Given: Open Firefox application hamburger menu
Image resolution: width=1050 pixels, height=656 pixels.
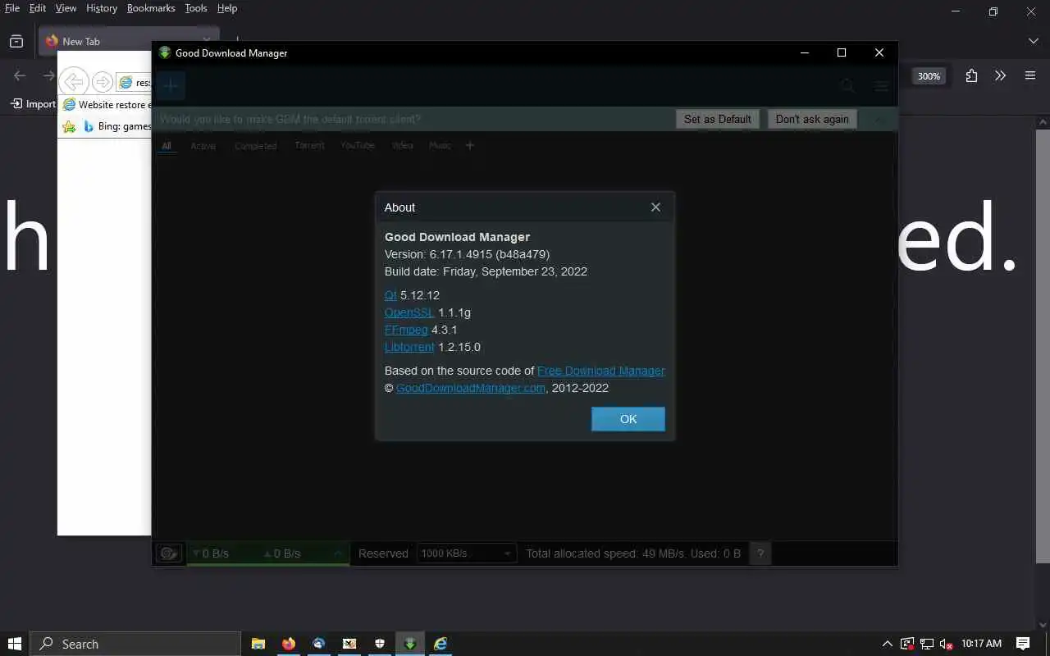Looking at the screenshot, I should [1030, 75].
